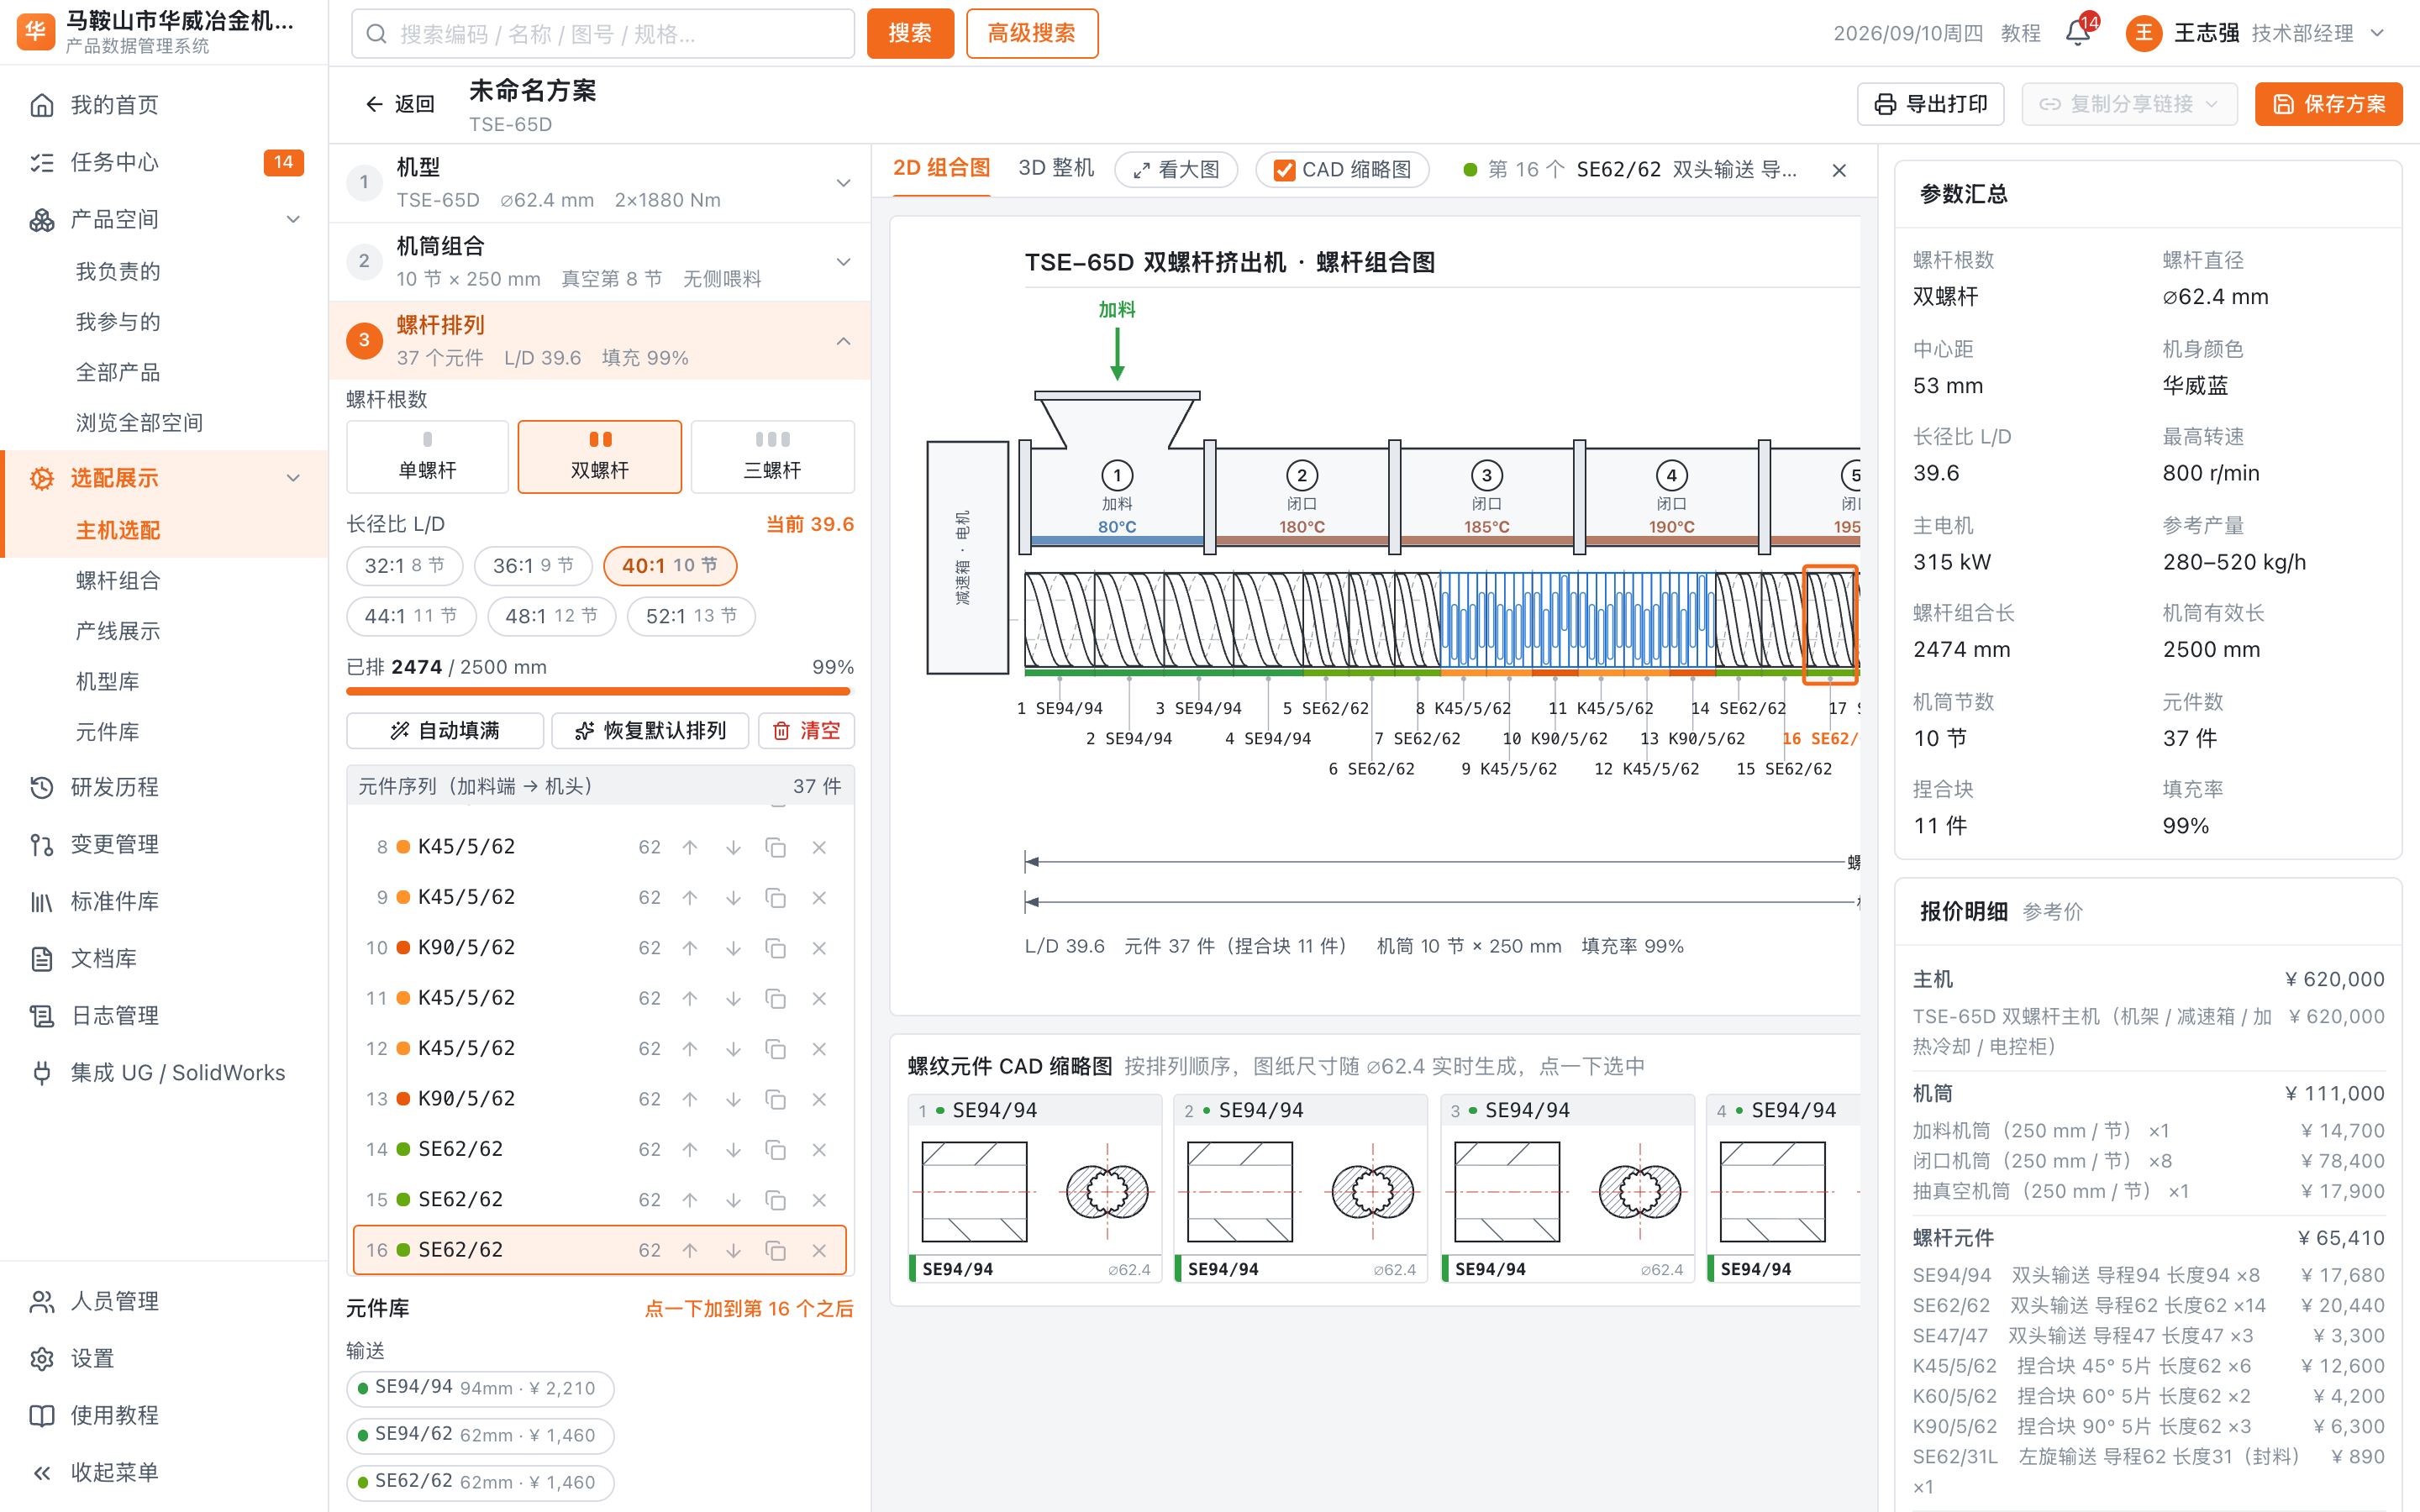Viewport: 2420px width, 1512px height.
Task: Select 三螺杆 screw count option
Action: tap(772, 456)
